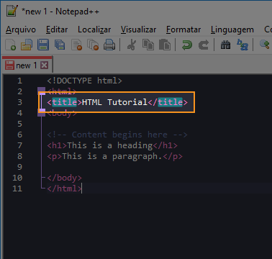Click the DOCTYPE html line text
The width and height of the screenshot is (272, 259).
(84, 81)
